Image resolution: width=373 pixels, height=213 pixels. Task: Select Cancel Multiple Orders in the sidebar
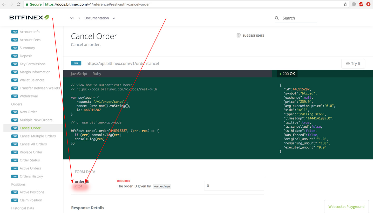pos(38,136)
